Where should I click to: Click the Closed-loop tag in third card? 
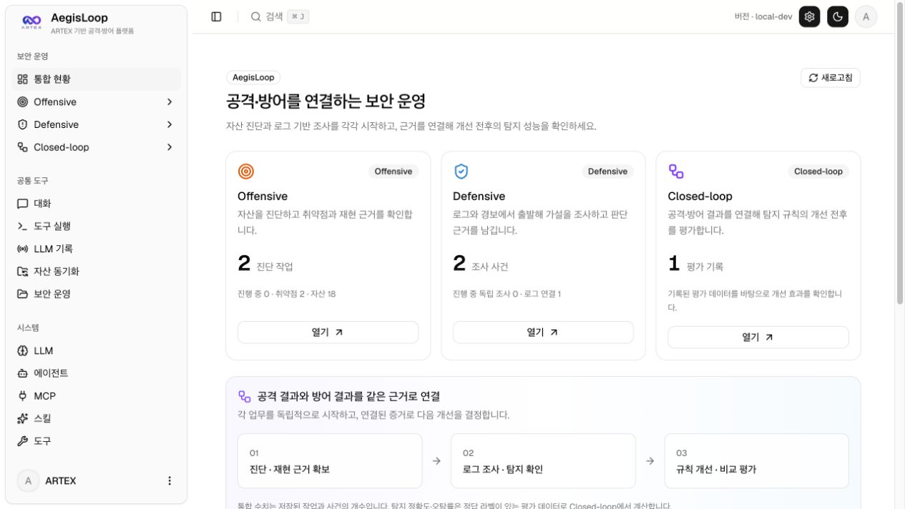click(818, 172)
